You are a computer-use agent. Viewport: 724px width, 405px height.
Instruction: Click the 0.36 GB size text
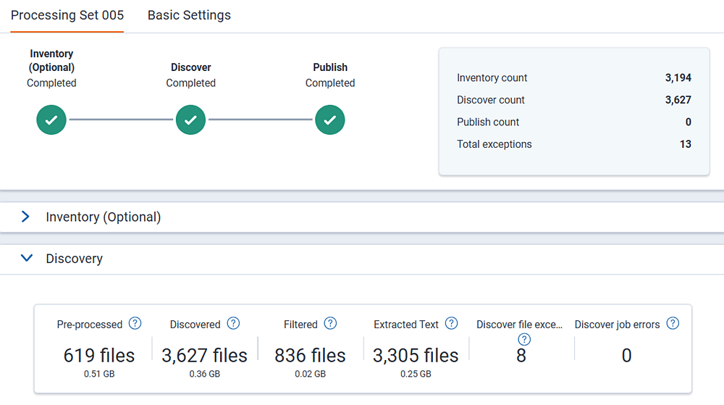(x=205, y=374)
